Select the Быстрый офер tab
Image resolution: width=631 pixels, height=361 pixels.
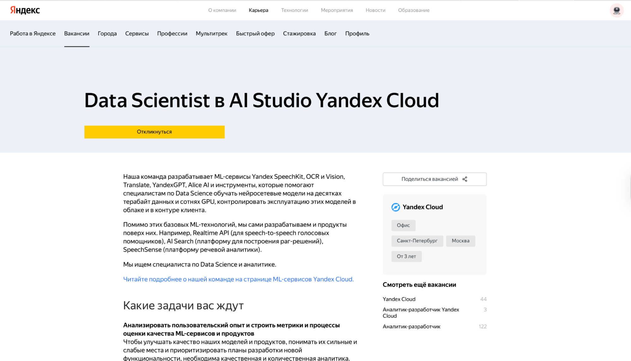click(x=255, y=33)
